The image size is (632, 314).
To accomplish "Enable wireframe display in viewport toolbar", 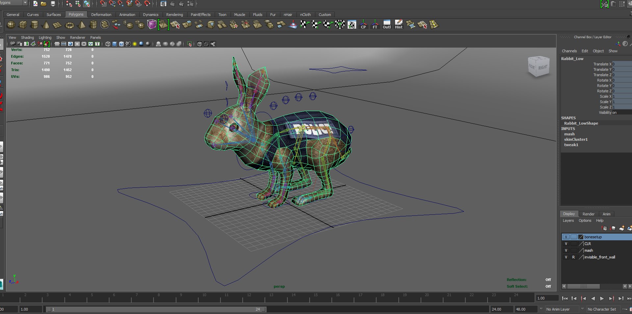I will [x=108, y=44].
